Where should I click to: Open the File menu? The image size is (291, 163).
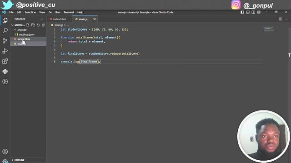tap(11, 12)
